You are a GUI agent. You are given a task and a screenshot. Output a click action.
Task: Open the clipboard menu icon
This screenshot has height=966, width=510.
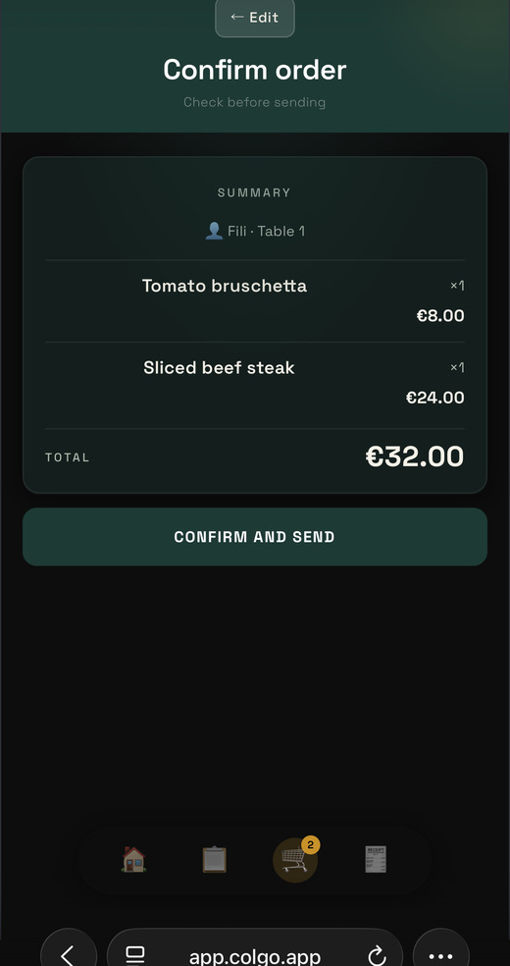coord(214,859)
